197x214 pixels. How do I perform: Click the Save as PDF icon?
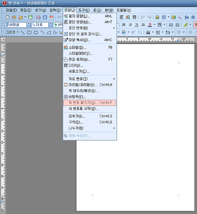[51, 17]
